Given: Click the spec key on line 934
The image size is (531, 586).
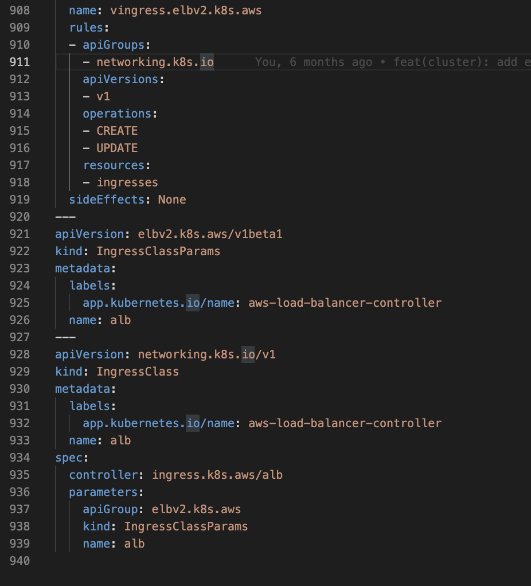Looking at the screenshot, I should coord(69,458).
